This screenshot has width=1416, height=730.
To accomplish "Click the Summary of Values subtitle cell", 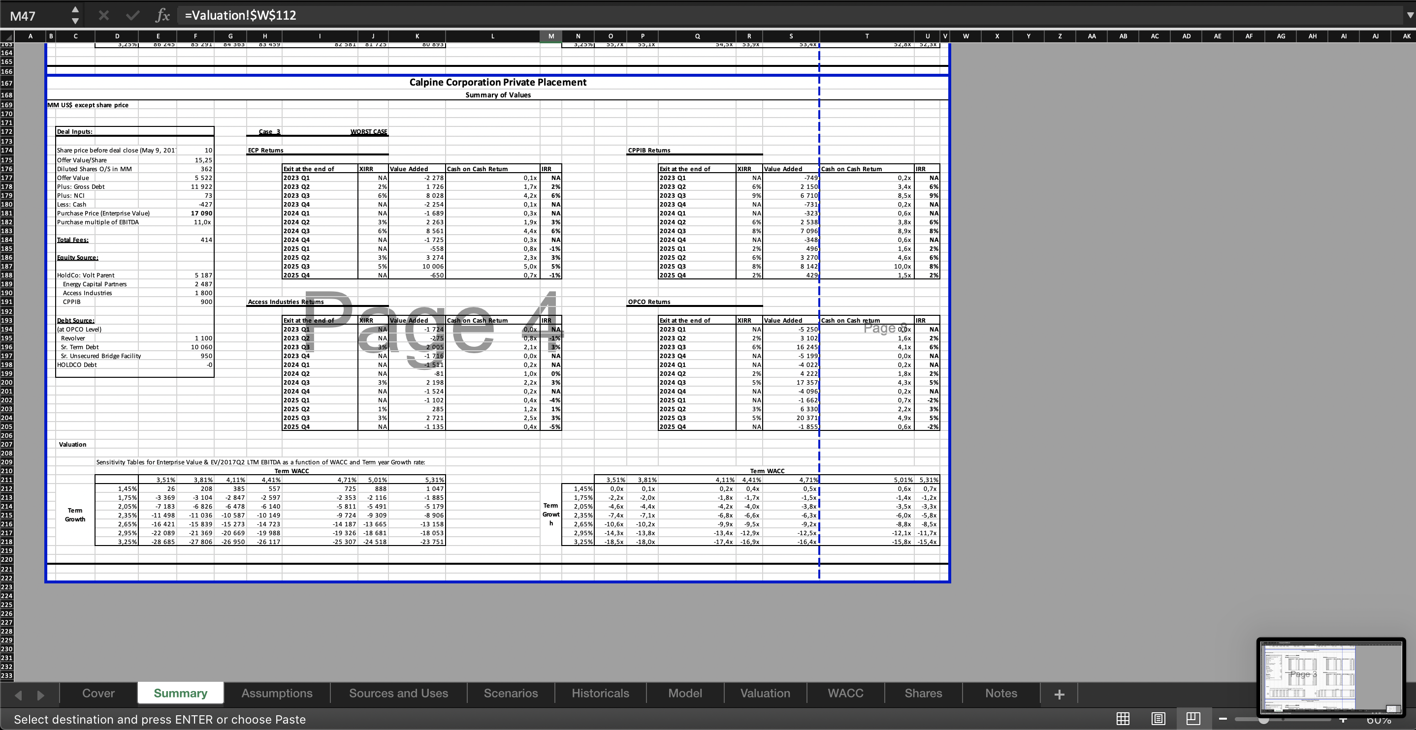I will (x=497, y=95).
